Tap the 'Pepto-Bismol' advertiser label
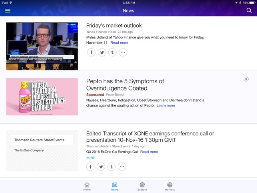257x193 pixels. [x=115, y=95]
